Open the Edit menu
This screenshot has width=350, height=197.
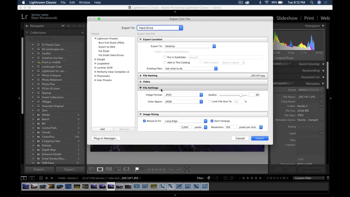click(72, 2)
